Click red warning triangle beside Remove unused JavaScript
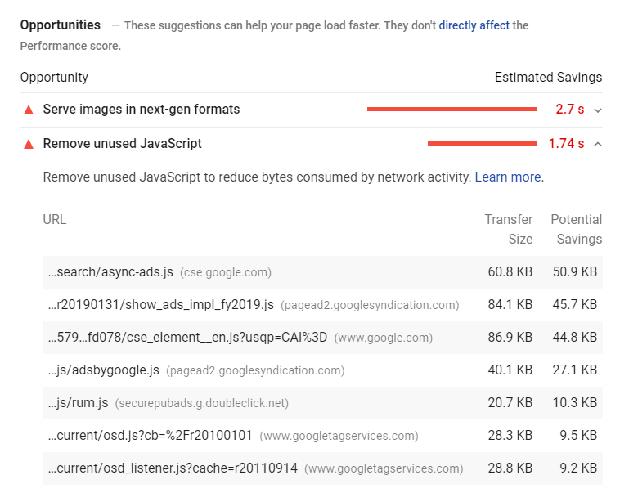 click(29, 144)
